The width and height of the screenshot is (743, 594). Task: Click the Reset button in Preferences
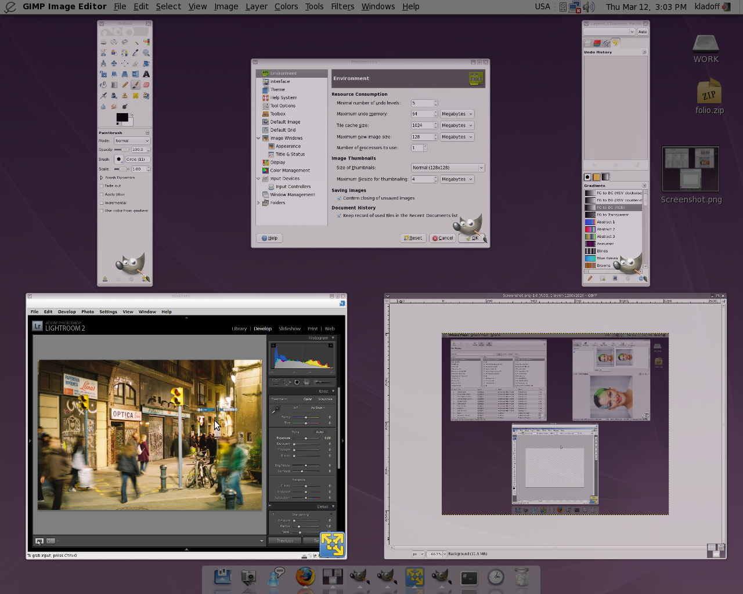pos(413,238)
